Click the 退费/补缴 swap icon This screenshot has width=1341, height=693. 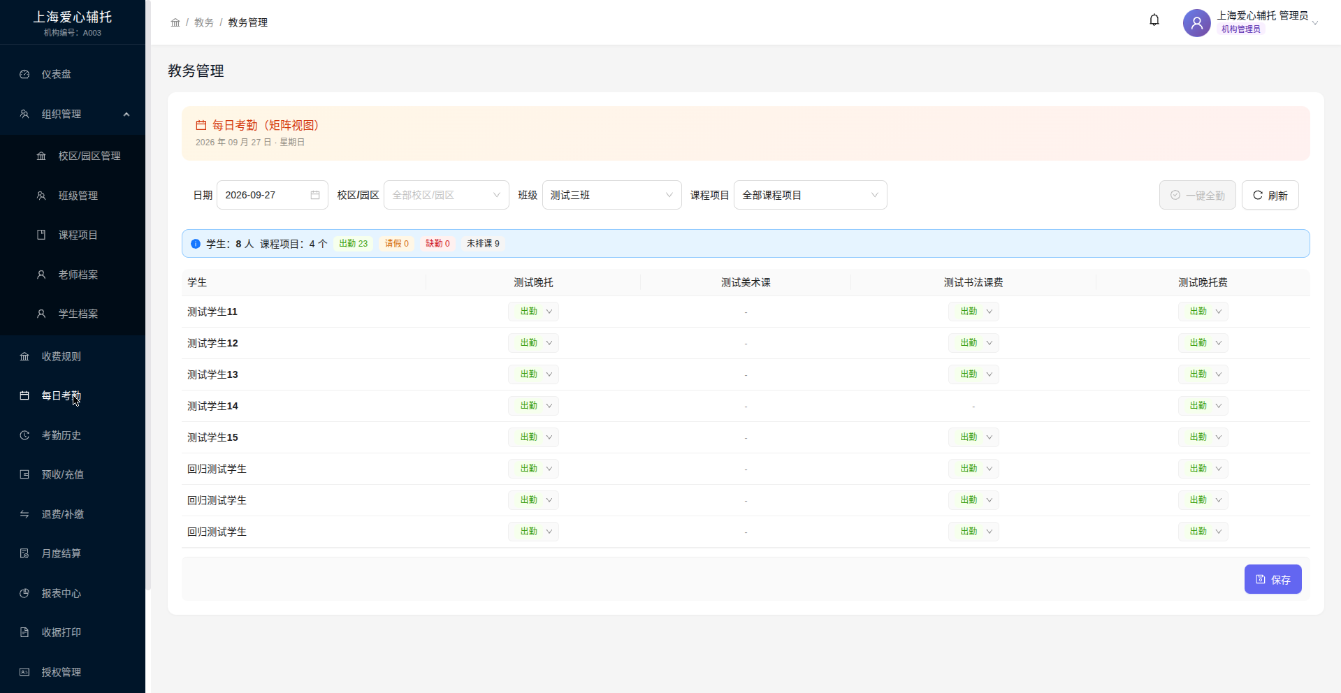[24, 514]
